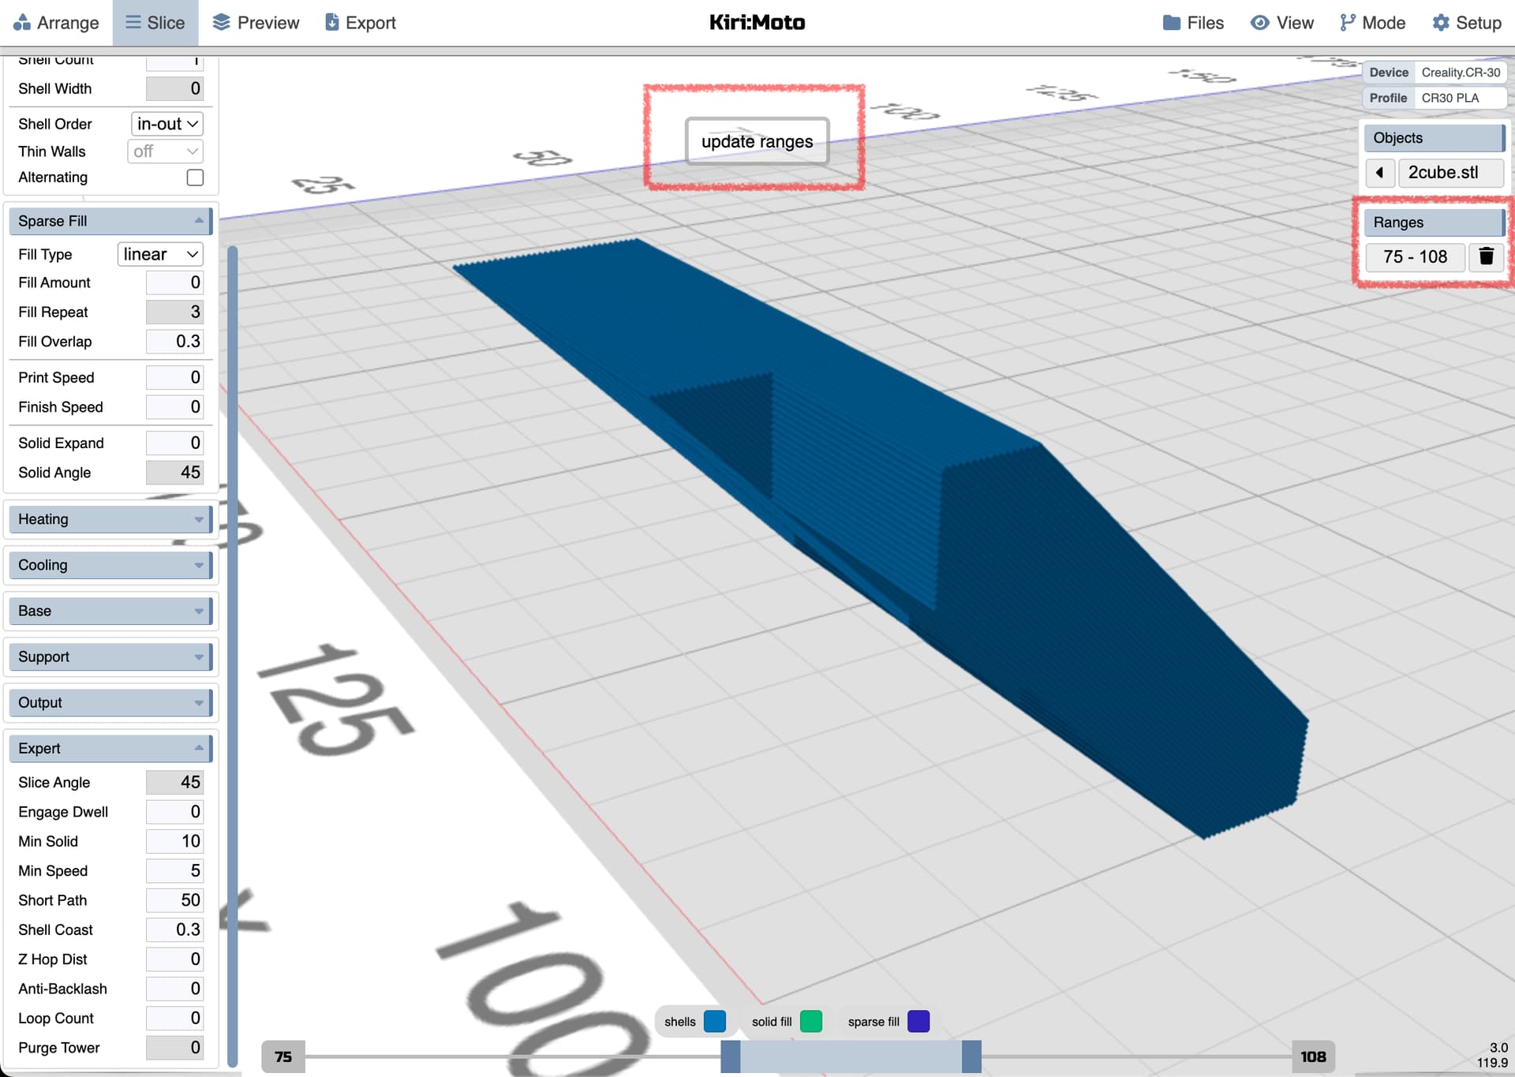The width and height of the screenshot is (1515, 1077).
Task: Collapse the Expert section
Action: pyautogui.click(x=110, y=748)
